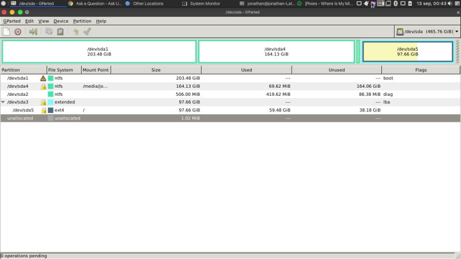461x259 pixels.
Task: Click the lba flag on /dev/sda3
Action: tap(386, 102)
